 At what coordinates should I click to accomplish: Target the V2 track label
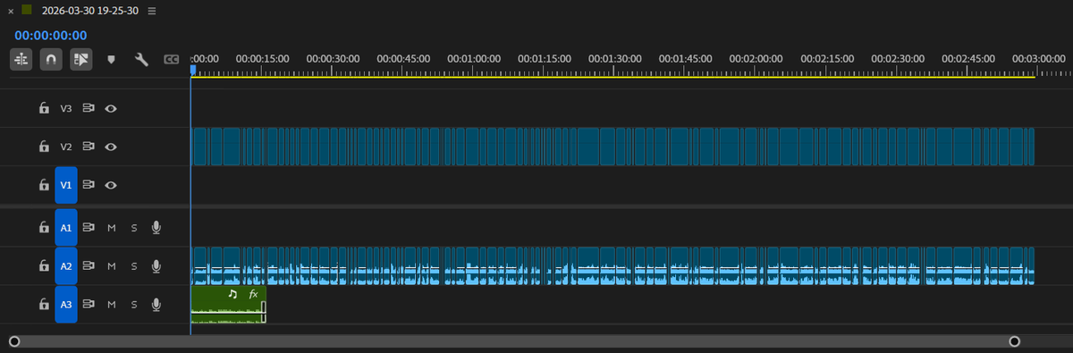[66, 146]
